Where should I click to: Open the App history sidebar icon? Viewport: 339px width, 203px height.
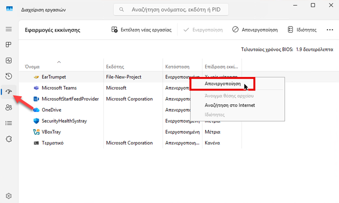click(x=9, y=76)
